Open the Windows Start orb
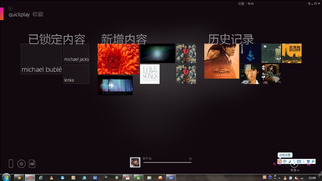The height and width of the screenshot is (181, 322). [6, 177]
